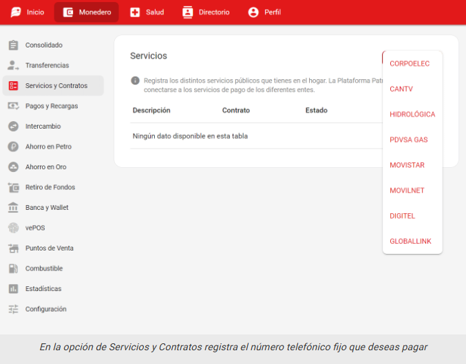Viewport: 466px width, 364px height.
Task: Select MOVISTAR service option
Action: (412, 165)
